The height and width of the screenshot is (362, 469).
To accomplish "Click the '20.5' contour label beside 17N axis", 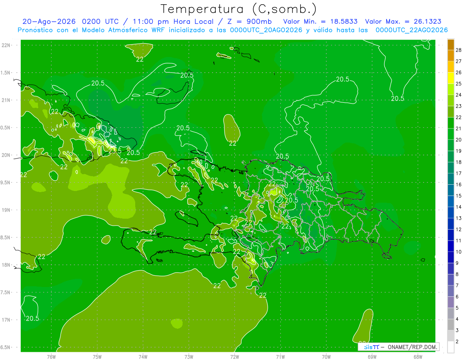I will point(32,318).
